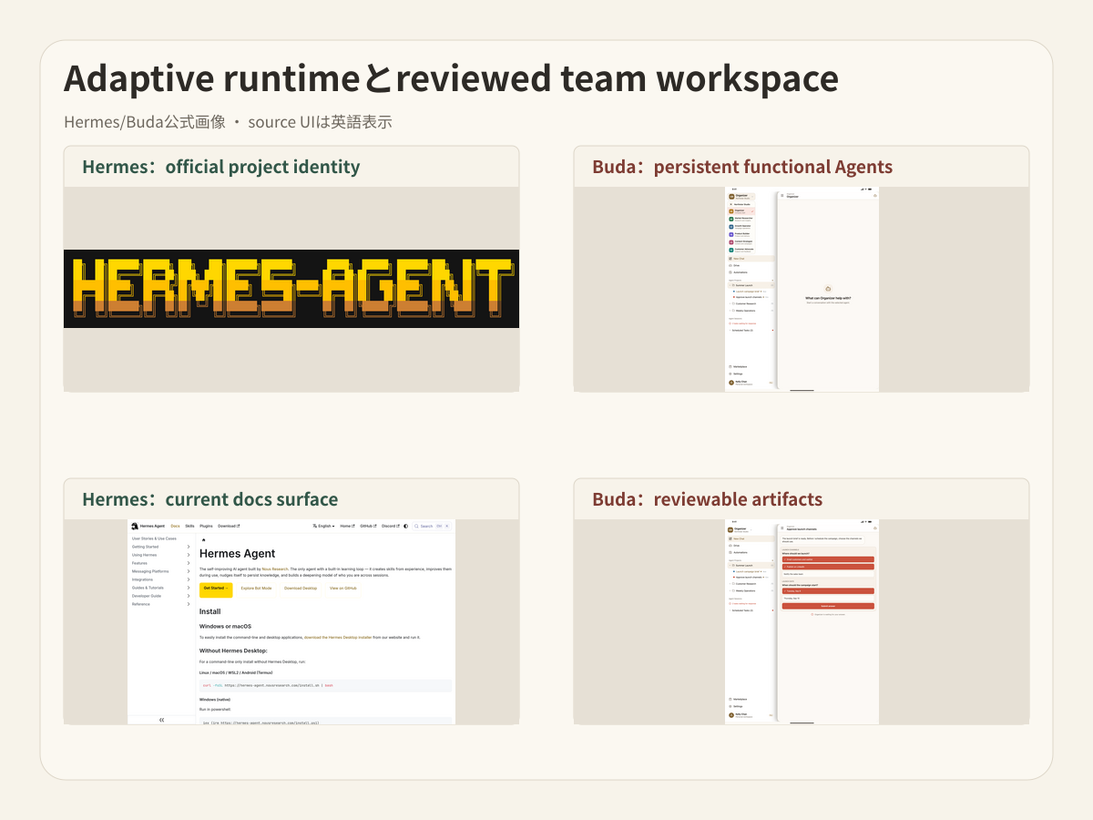Viewport: 1093px width, 820px height.
Task: Expand the Developer Guide sidebar section
Action: [x=161, y=596]
